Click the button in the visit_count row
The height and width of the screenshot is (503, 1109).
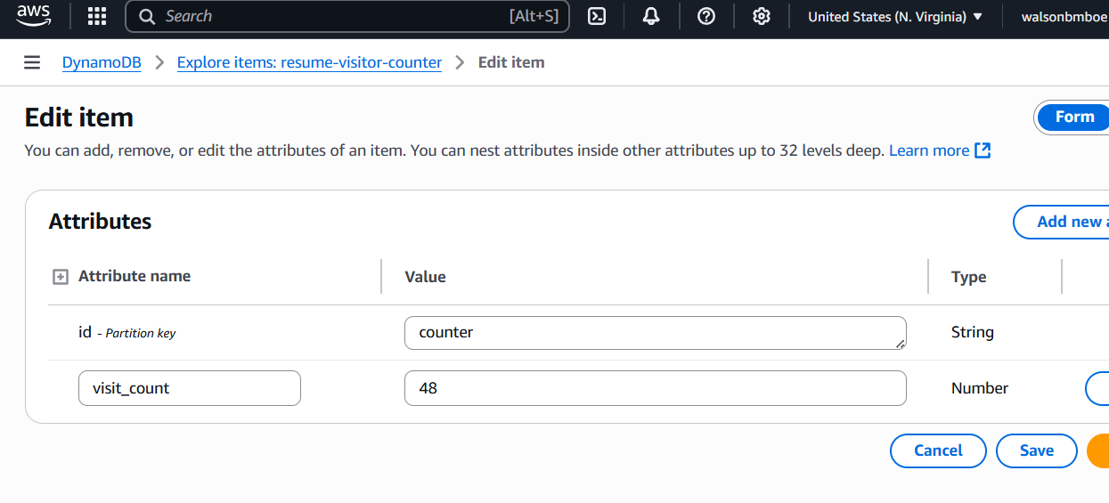[1097, 388]
